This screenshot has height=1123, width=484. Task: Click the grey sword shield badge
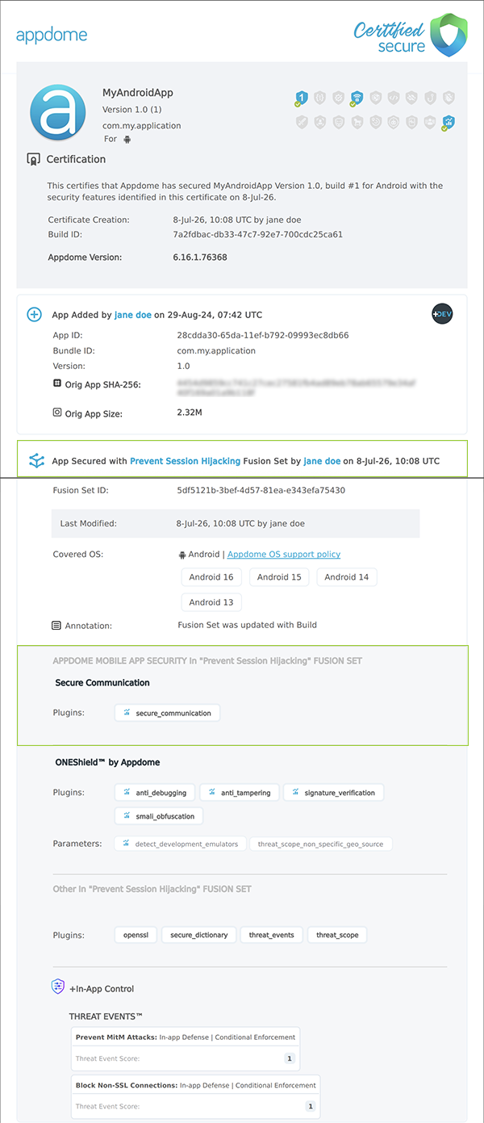pos(302,122)
